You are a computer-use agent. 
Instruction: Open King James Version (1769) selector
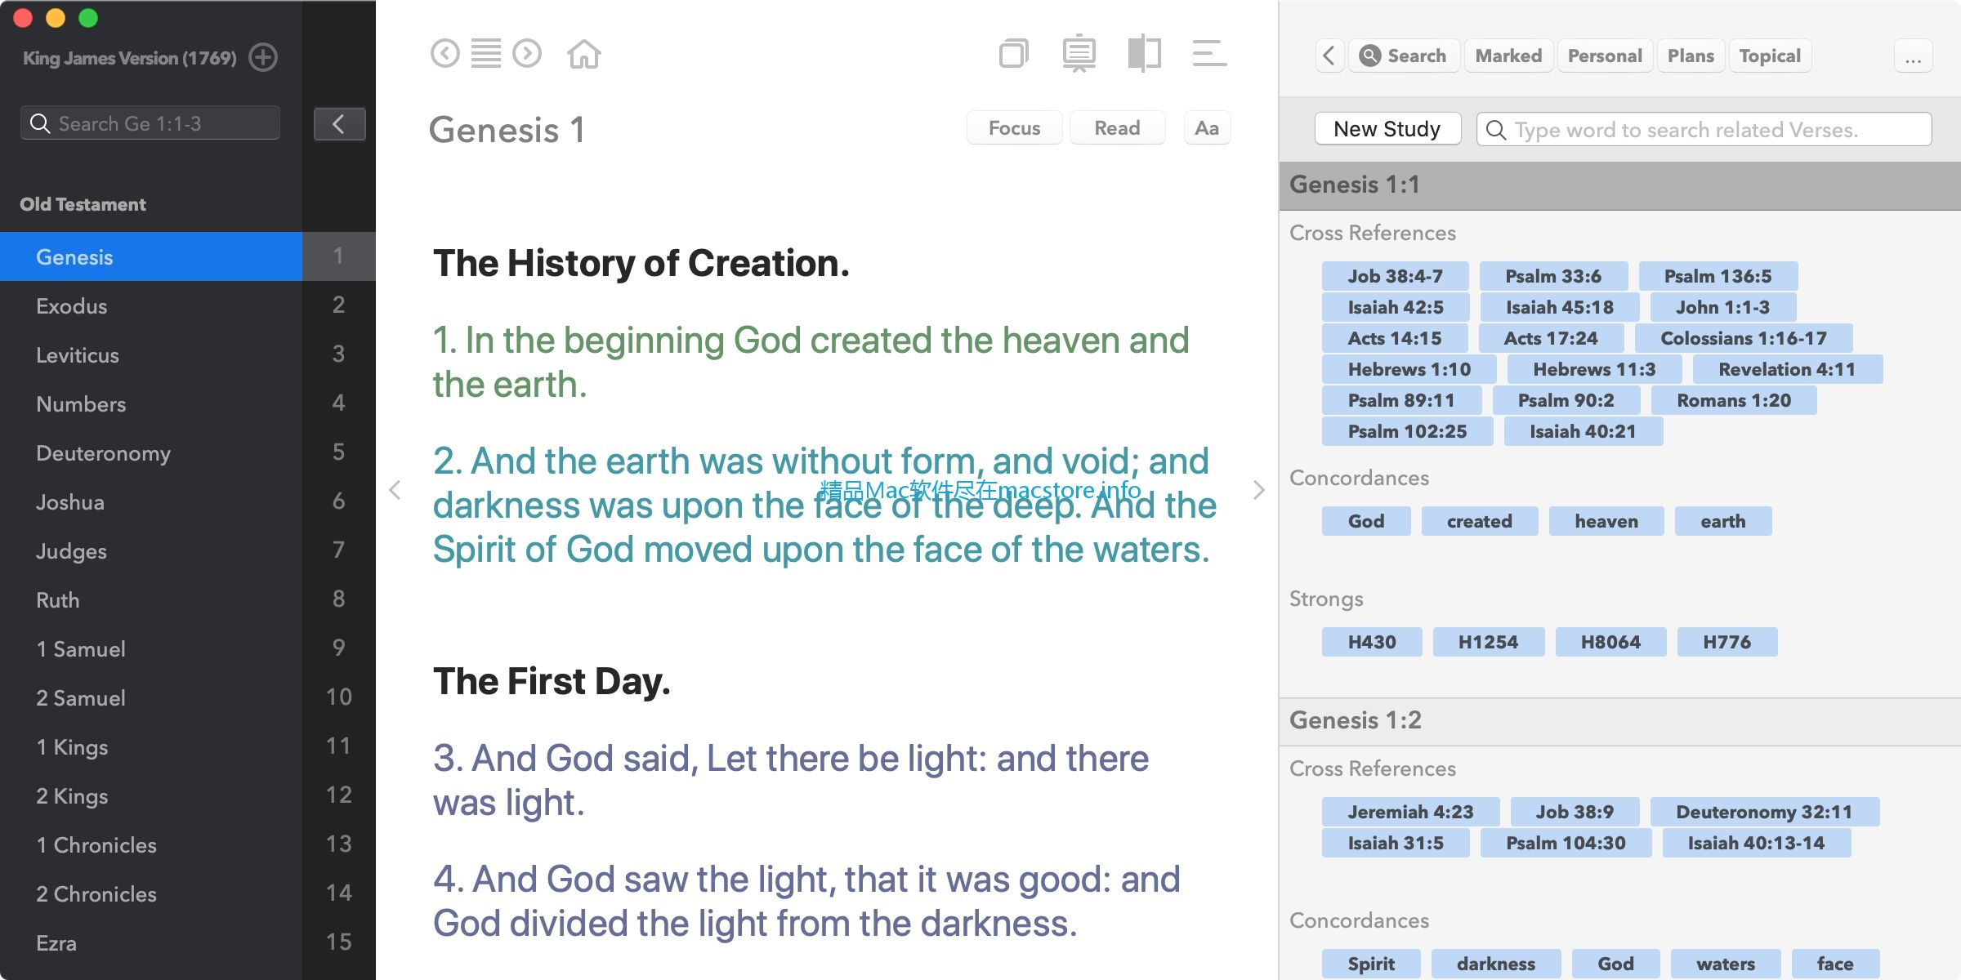(x=130, y=58)
